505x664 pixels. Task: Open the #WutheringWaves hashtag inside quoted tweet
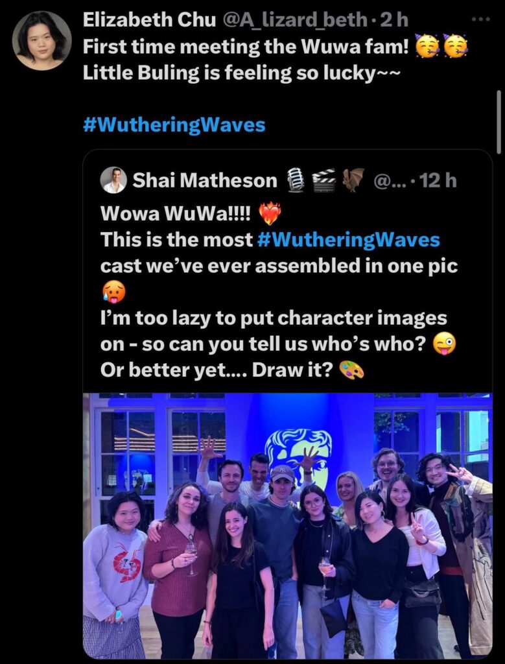(348, 240)
